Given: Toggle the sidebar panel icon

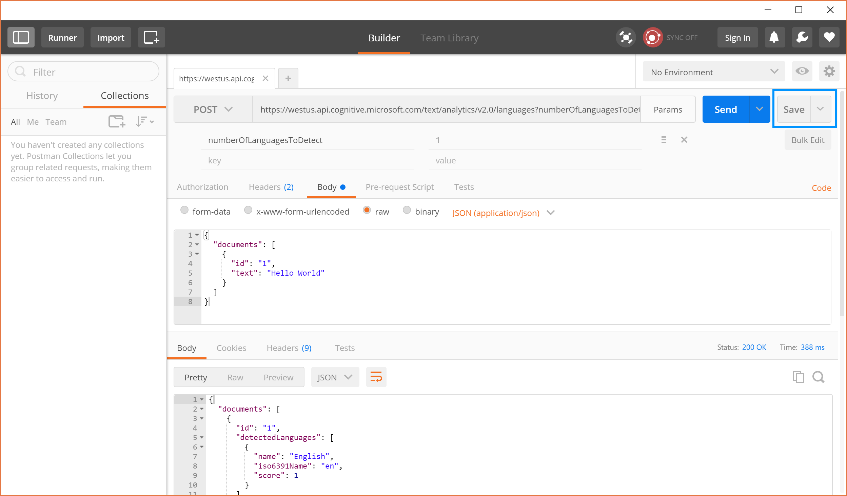Looking at the screenshot, I should [x=21, y=37].
